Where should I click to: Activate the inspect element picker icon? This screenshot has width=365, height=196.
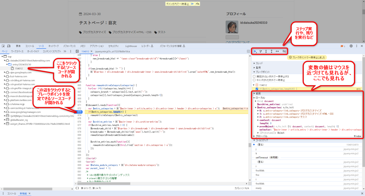coord(4,46)
